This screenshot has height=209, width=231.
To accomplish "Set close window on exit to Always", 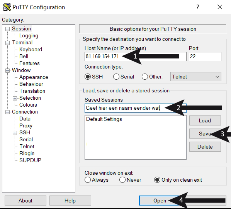I will (88, 180).
